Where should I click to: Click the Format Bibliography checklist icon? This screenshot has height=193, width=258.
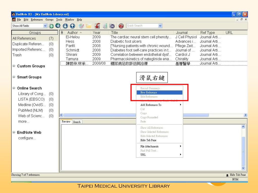coord(105,26)
